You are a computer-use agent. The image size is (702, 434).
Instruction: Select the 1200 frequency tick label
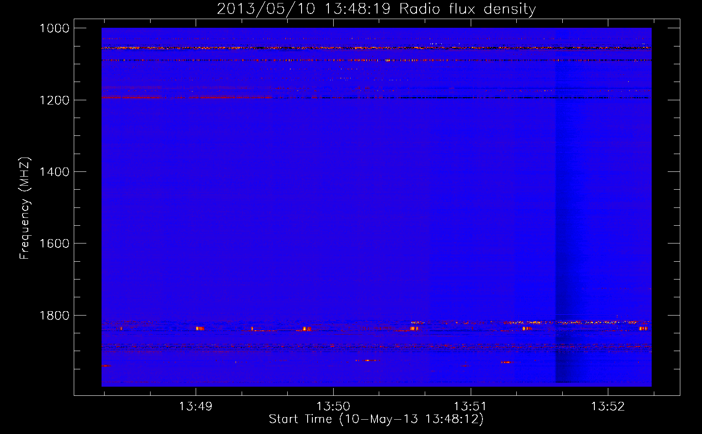54,100
